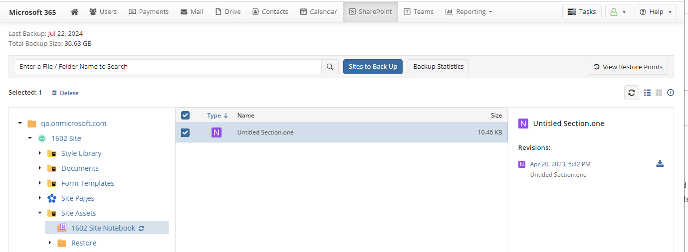This screenshot has height=252, width=688.
Task: Expand the Documents folder
Action: coord(40,168)
